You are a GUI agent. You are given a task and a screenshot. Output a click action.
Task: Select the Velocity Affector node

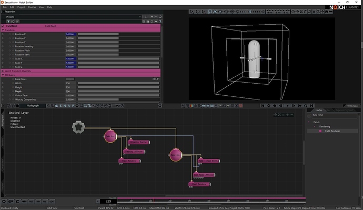coord(134,152)
